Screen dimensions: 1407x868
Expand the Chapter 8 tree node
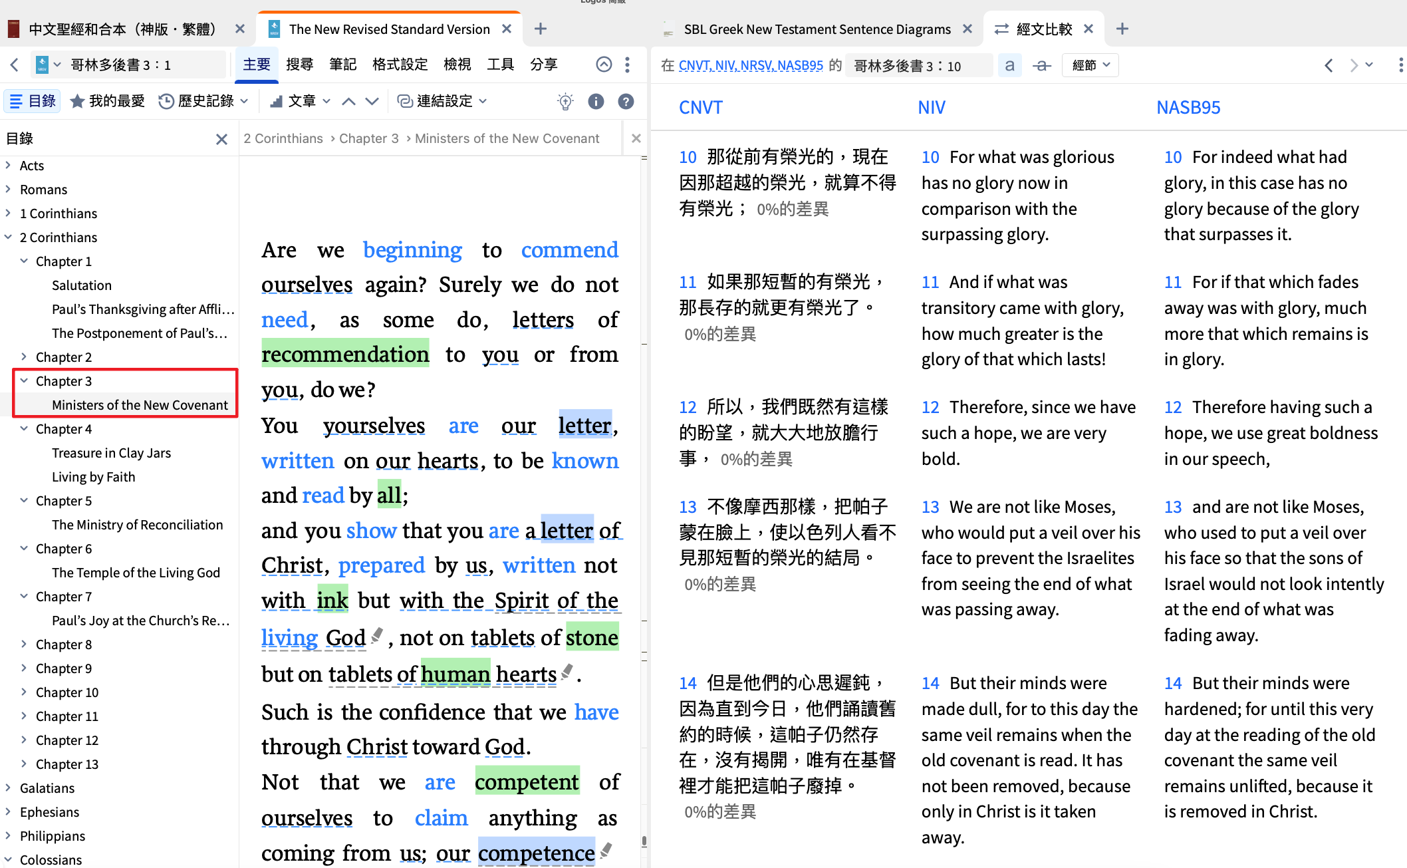click(24, 644)
